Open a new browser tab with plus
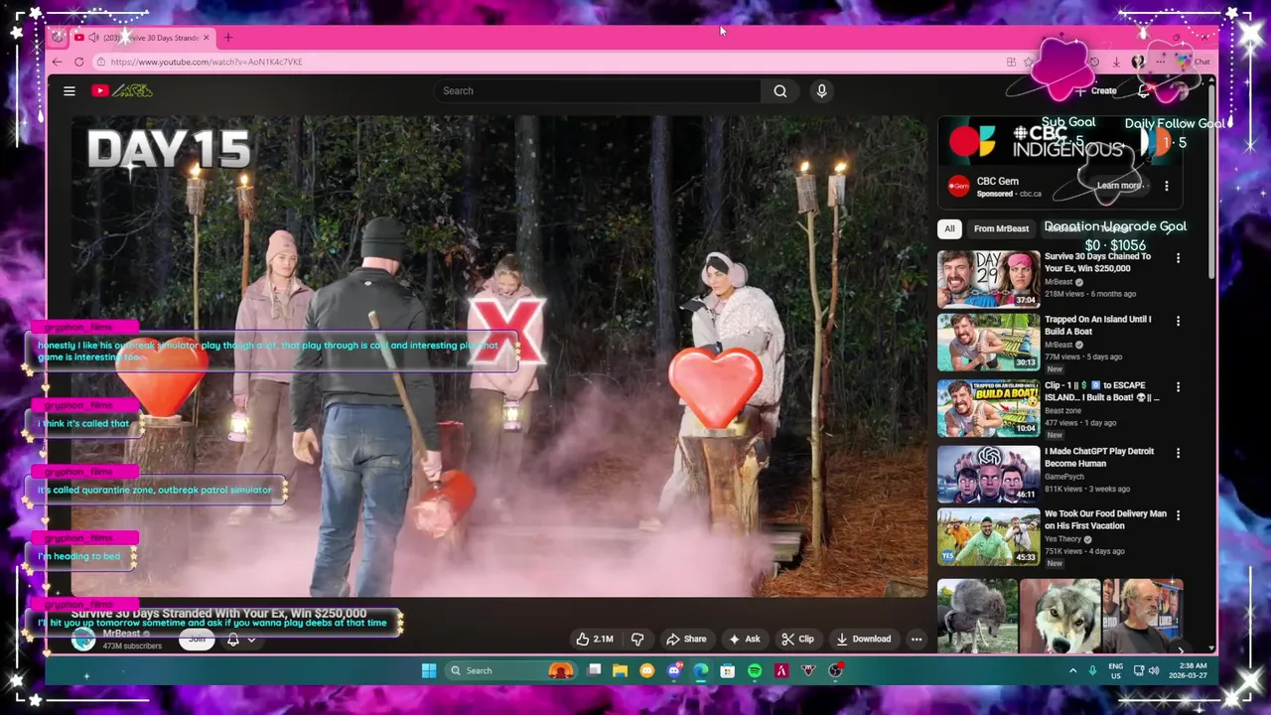The image size is (1271, 715). [x=227, y=38]
